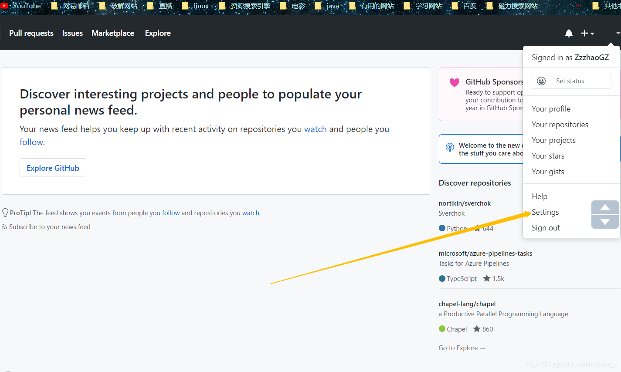This screenshot has width=621, height=372.
Task: Open the 磁力搜索网站 bookmark folder
Action: tap(512, 6)
